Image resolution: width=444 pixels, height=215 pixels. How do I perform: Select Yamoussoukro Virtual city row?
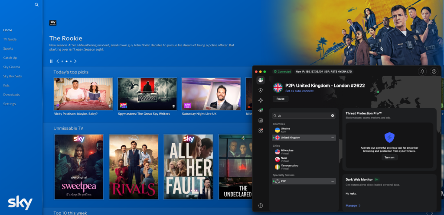304,167
